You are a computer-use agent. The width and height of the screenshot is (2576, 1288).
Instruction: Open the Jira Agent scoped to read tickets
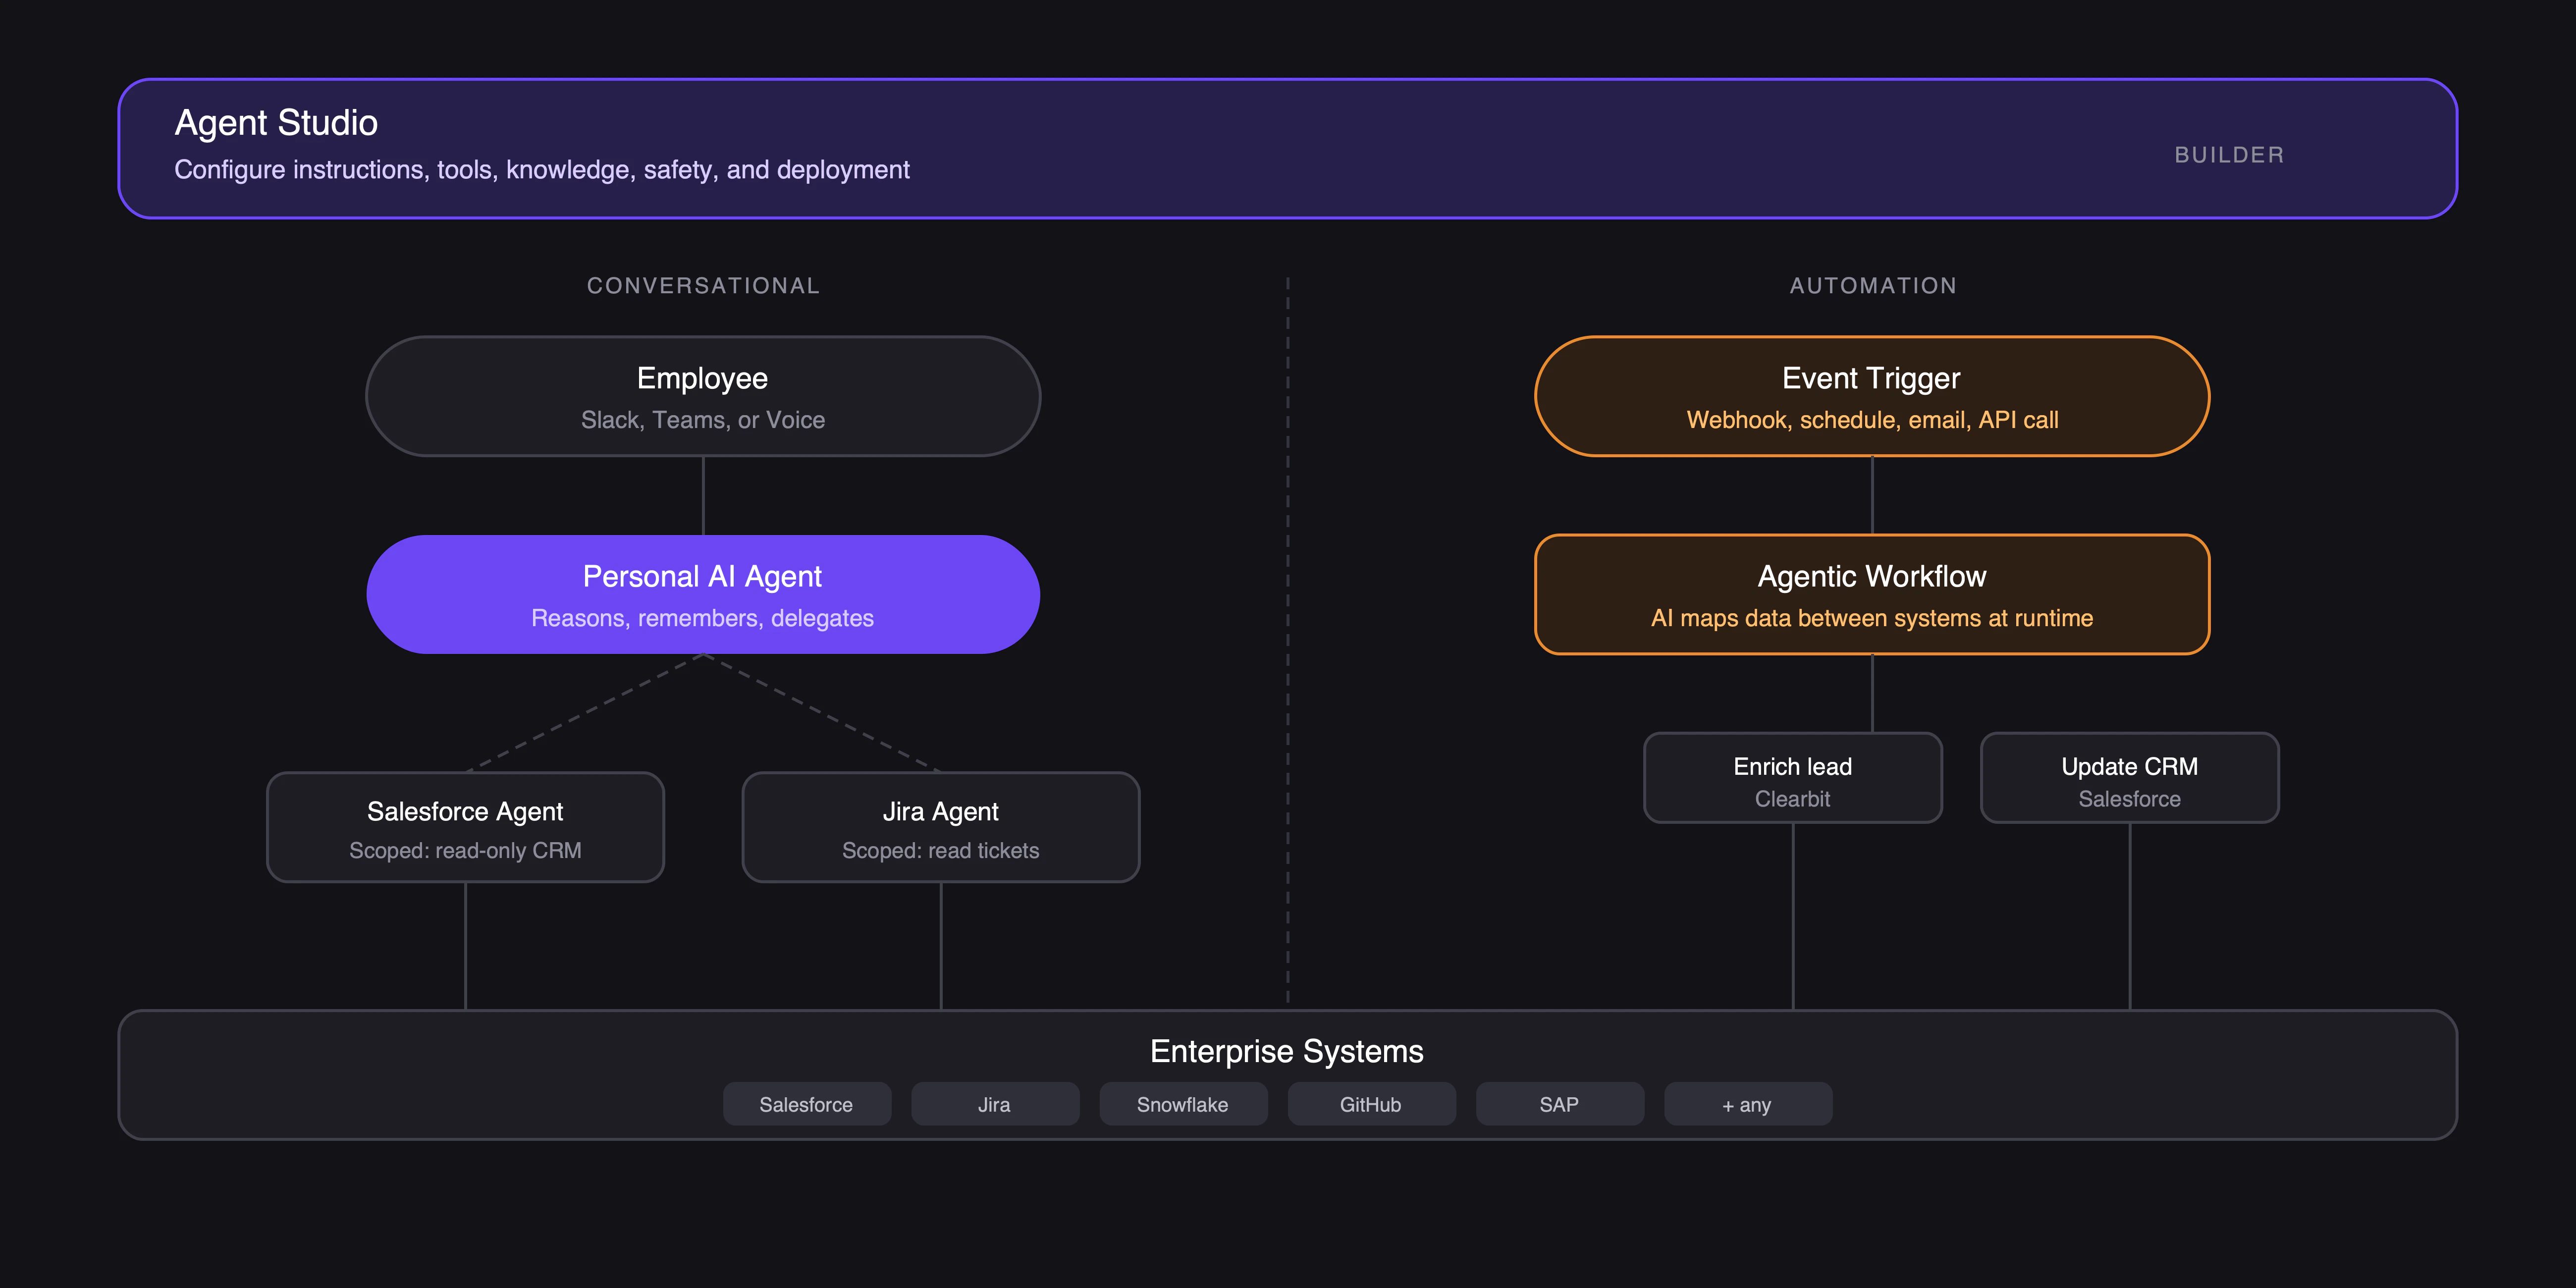(940, 827)
